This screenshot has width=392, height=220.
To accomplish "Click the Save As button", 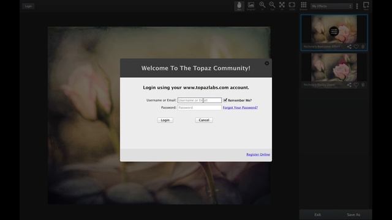I will (353, 215).
